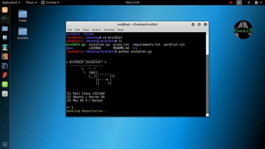Launch the blue-and-white Maltego icon in the dock

tap(5, 66)
